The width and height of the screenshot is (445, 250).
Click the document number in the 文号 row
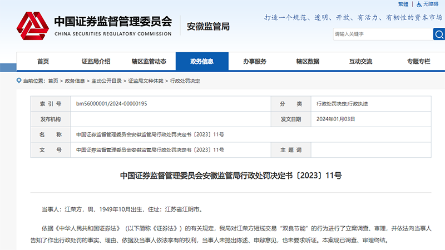[x=150, y=150]
